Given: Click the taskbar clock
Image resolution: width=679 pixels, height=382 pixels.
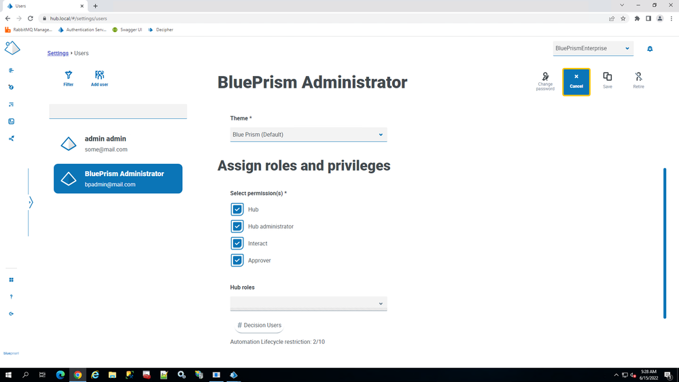Looking at the screenshot, I should tap(648, 375).
